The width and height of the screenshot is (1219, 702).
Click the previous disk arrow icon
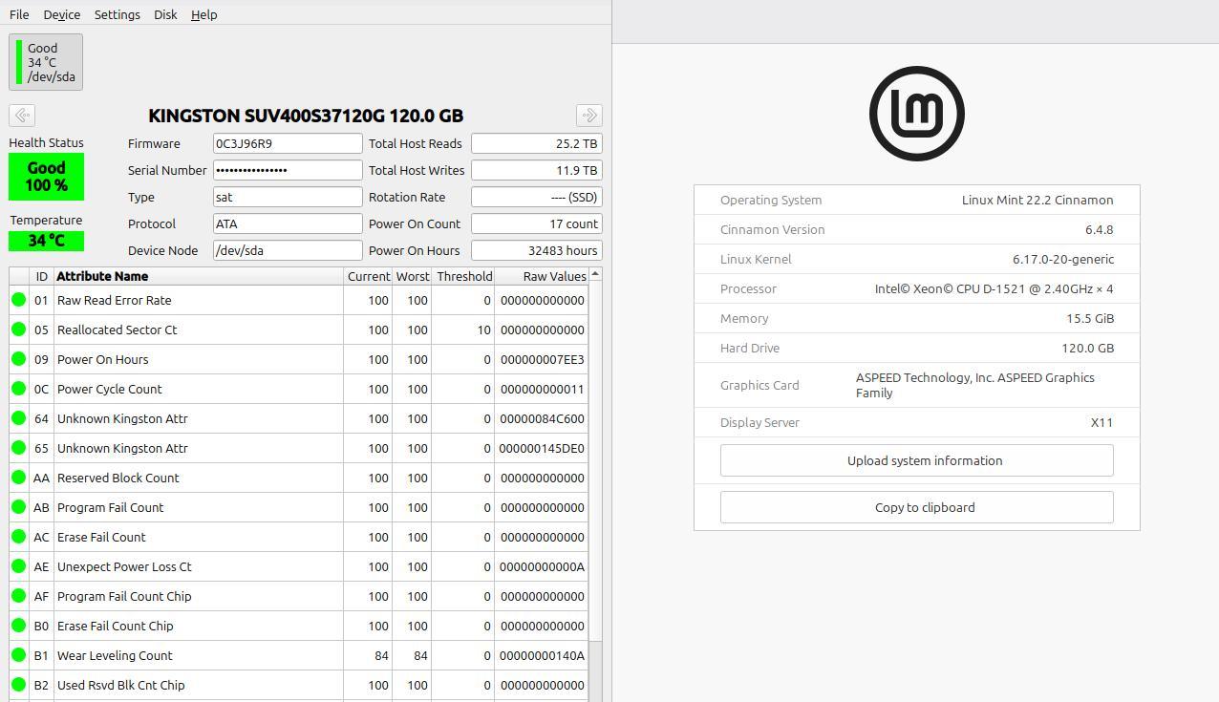(x=22, y=115)
